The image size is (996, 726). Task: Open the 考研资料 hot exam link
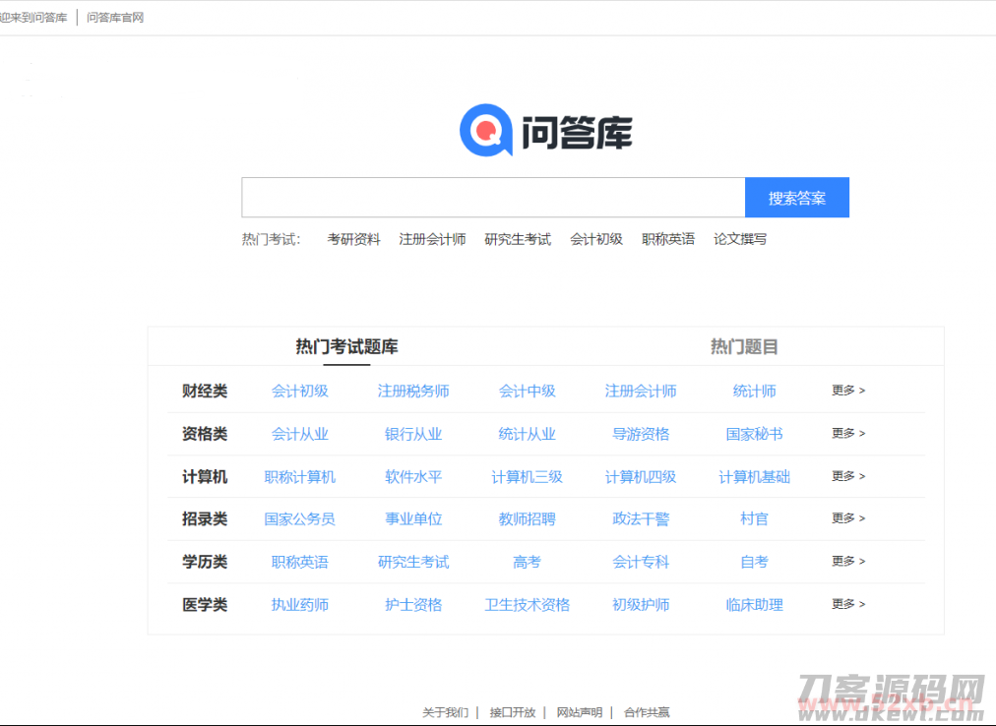[x=353, y=238]
